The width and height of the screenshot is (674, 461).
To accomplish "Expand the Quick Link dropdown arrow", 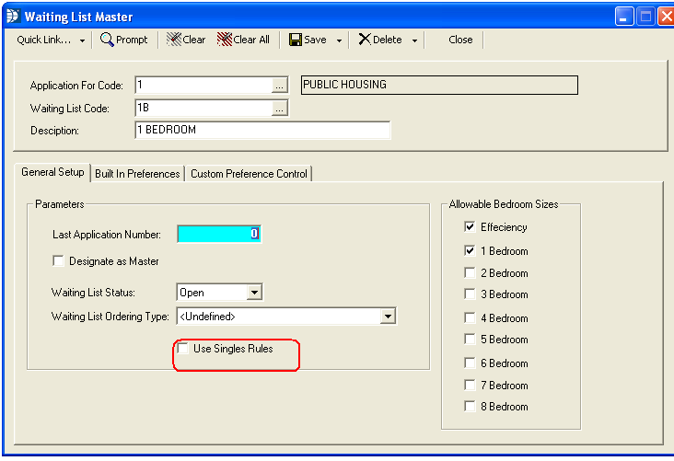I will (x=82, y=40).
